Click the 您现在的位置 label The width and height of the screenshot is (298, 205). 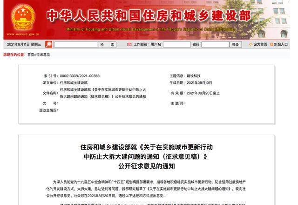14,55
